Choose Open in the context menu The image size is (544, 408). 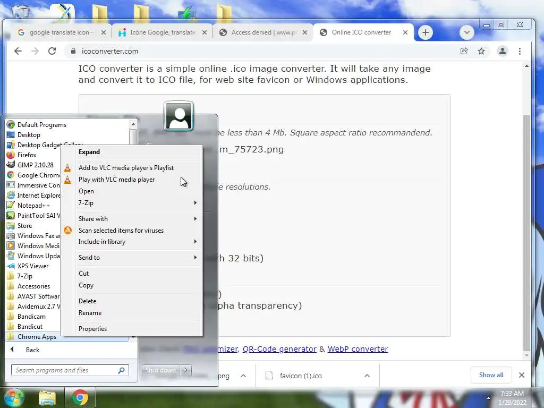tap(132, 191)
